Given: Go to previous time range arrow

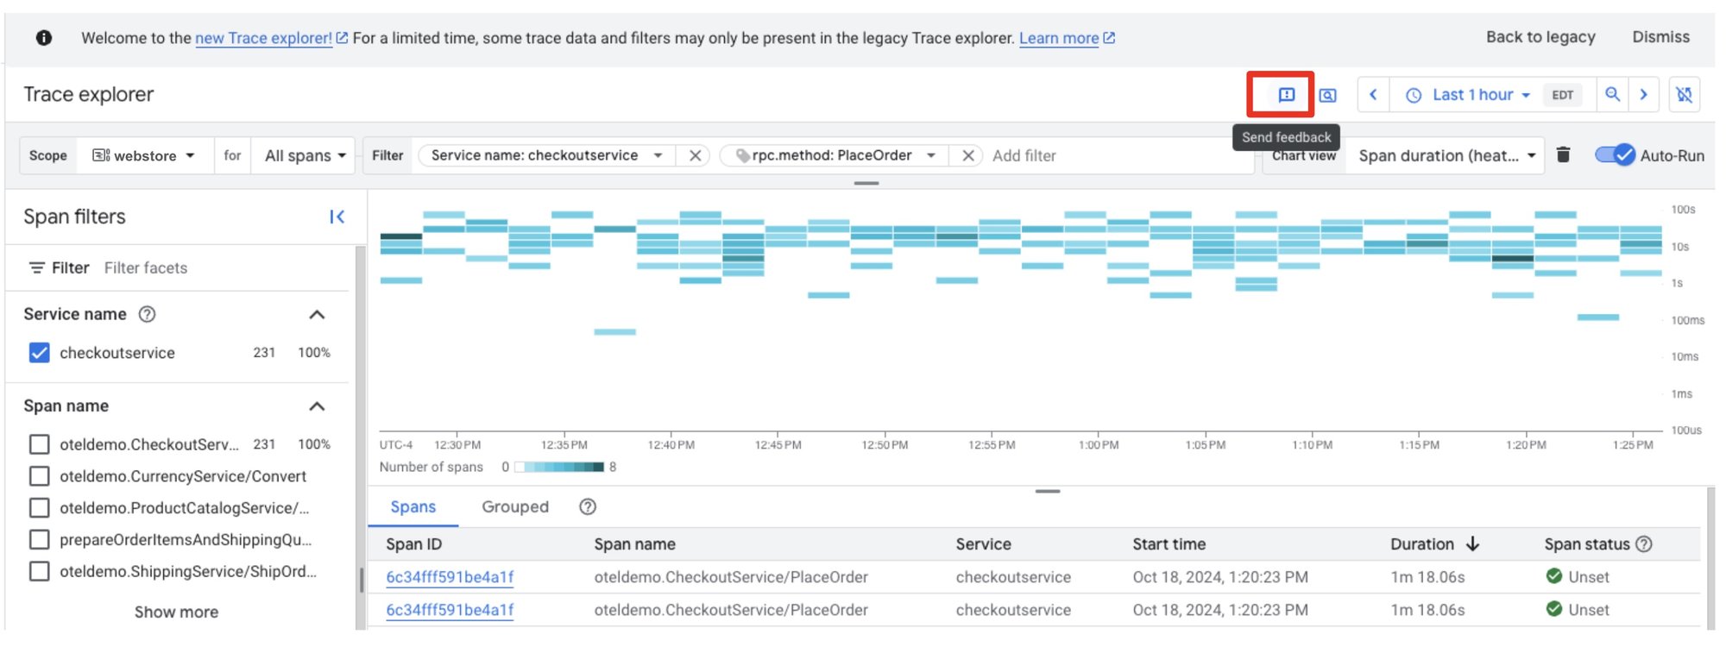Looking at the screenshot, I should [1373, 95].
